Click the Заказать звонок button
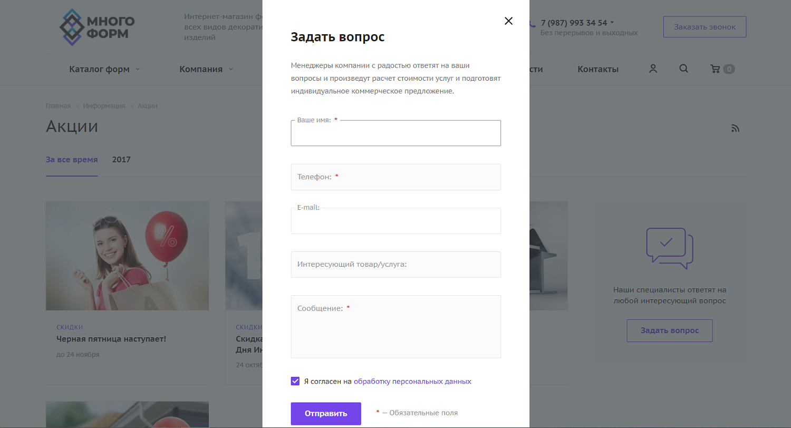This screenshot has width=791, height=428. (705, 26)
